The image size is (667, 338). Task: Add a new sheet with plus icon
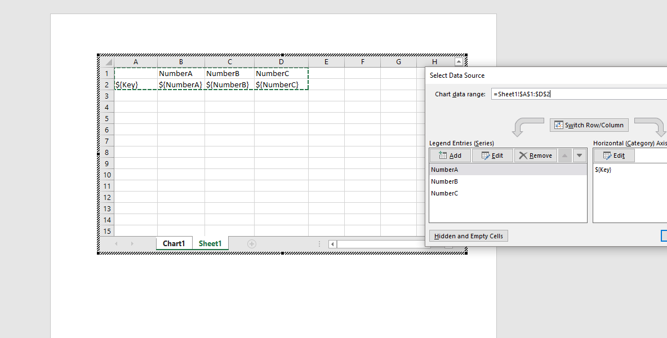pos(252,244)
